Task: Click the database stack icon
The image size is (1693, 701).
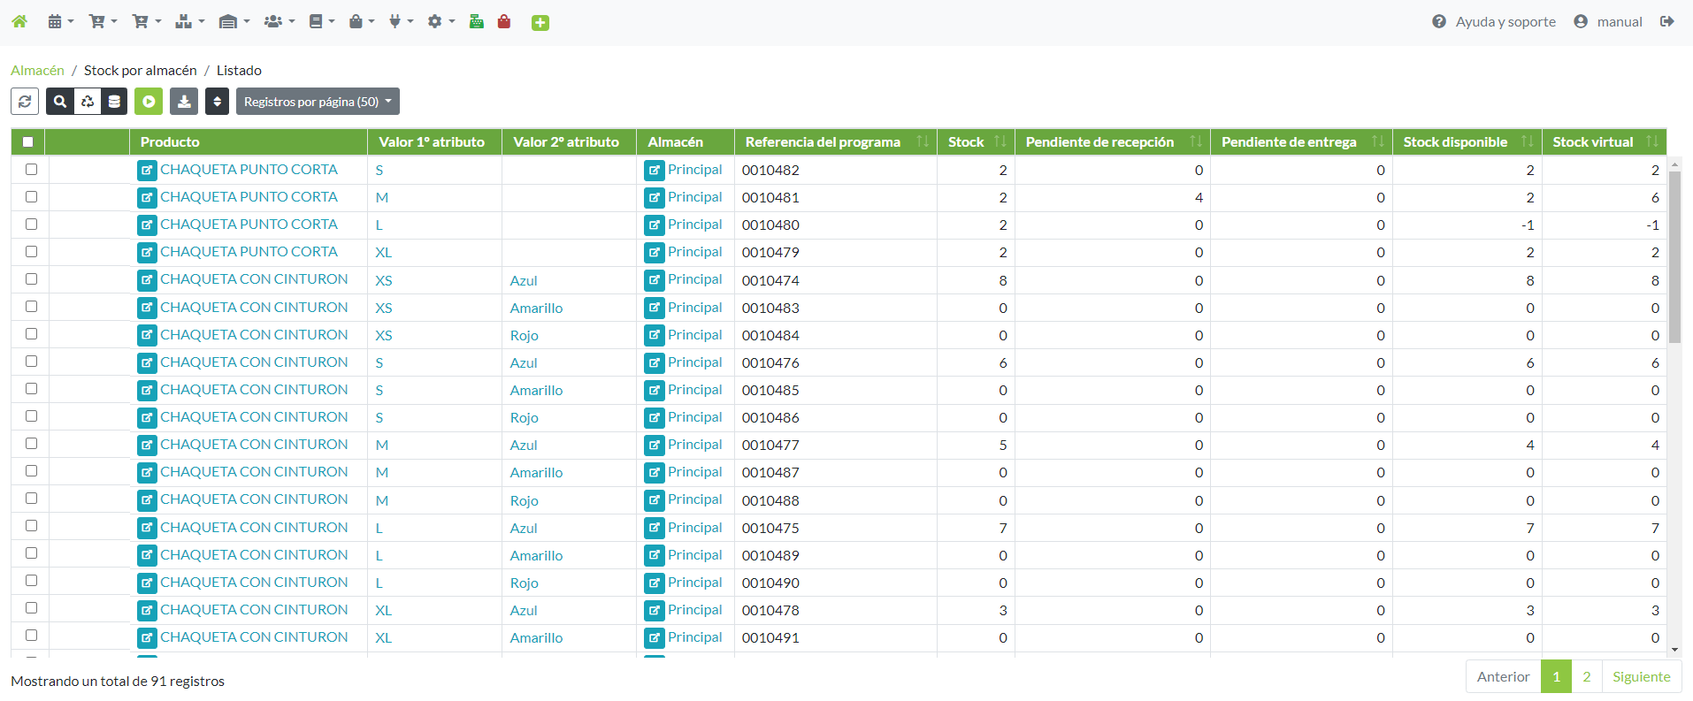Action: (114, 102)
